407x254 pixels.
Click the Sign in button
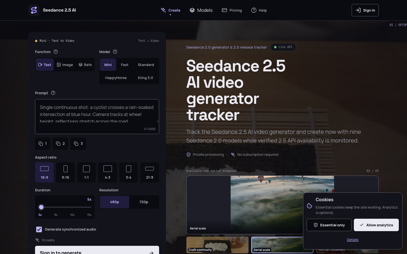[x=365, y=10]
